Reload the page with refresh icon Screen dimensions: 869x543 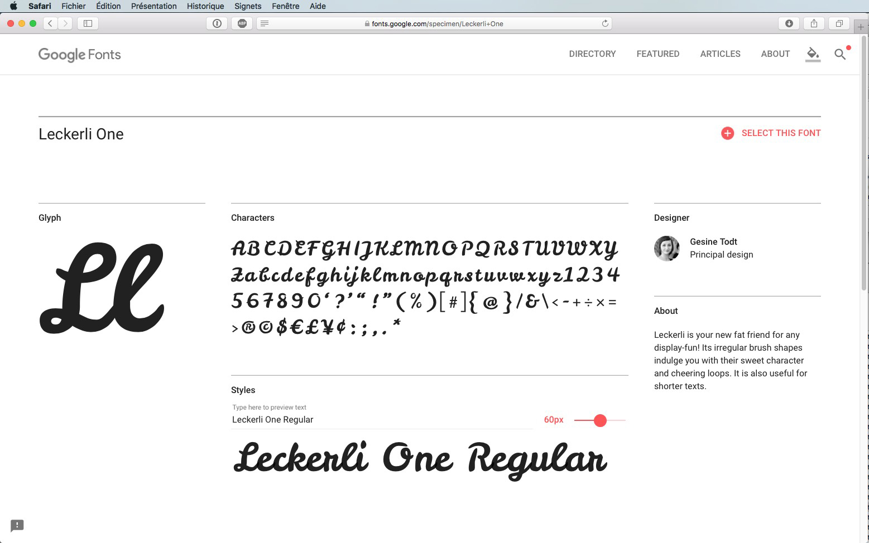(604, 23)
